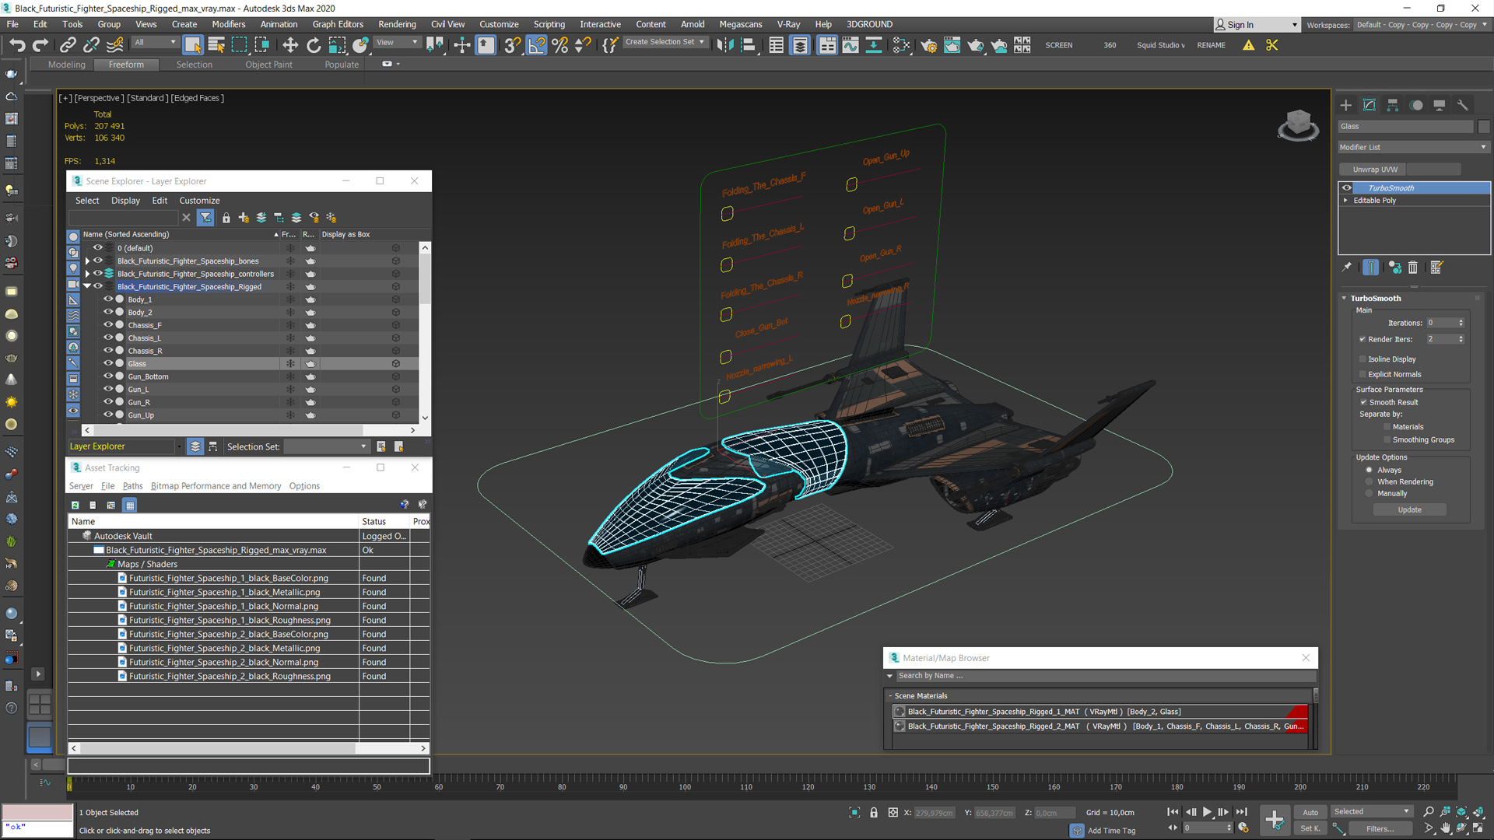Open the V-Ray menu
1494x840 pixels.
788,24
